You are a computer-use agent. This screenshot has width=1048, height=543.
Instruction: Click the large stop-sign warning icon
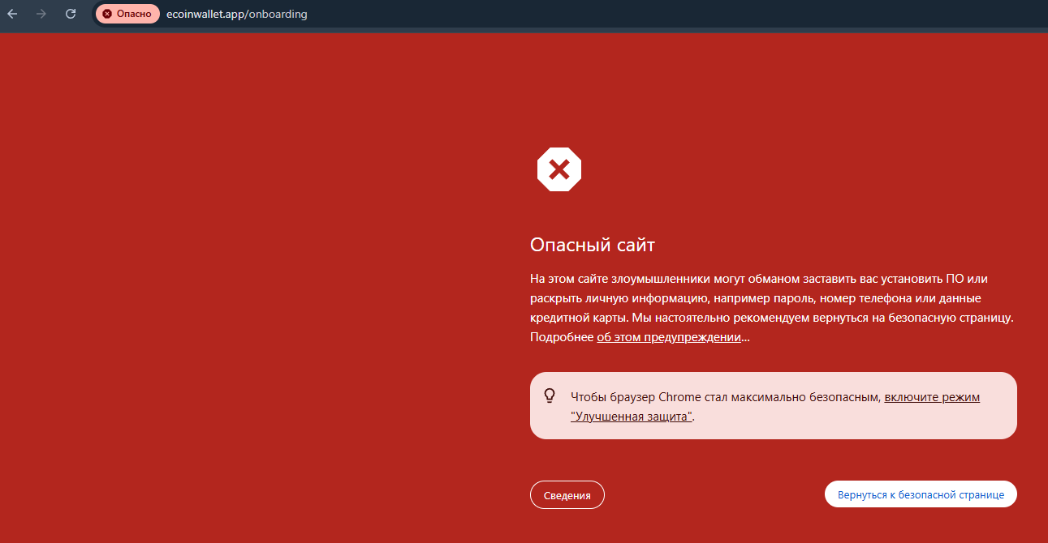559,169
